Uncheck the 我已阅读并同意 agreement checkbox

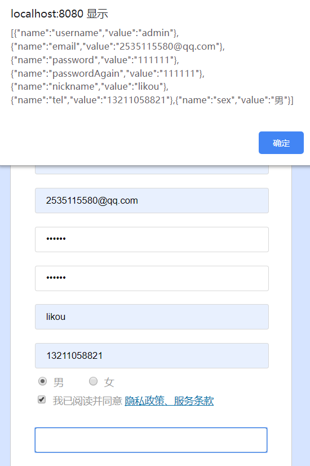click(x=42, y=400)
